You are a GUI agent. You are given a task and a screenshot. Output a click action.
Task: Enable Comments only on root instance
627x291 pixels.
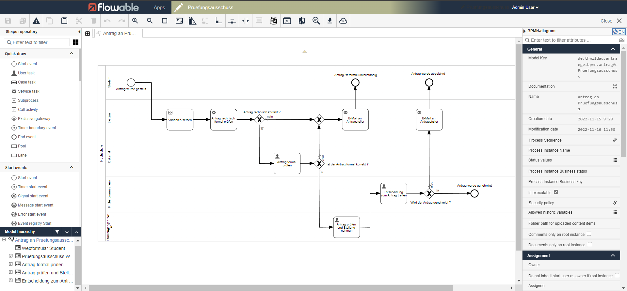tap(589, 234)
